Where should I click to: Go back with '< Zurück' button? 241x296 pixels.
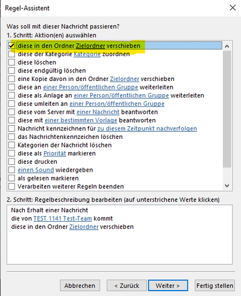coord(127,286)
